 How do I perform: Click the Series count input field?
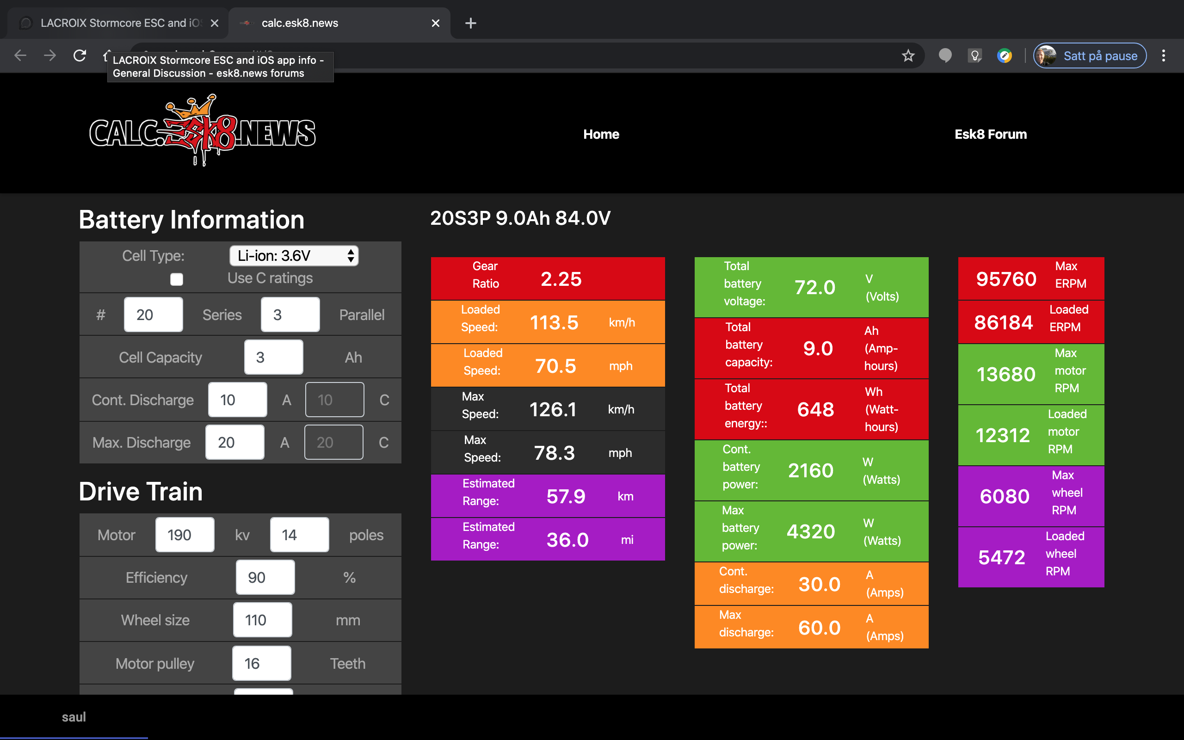click(x=153, y=314)
